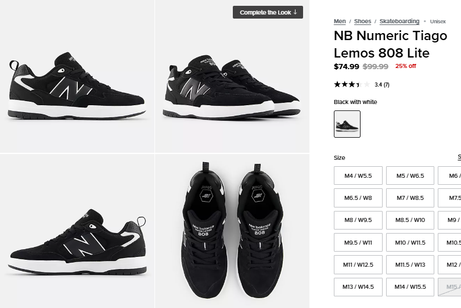The image size is (461, 308).
Task: Pick size M13 / W14.5
Action: [x=358, y=286]
